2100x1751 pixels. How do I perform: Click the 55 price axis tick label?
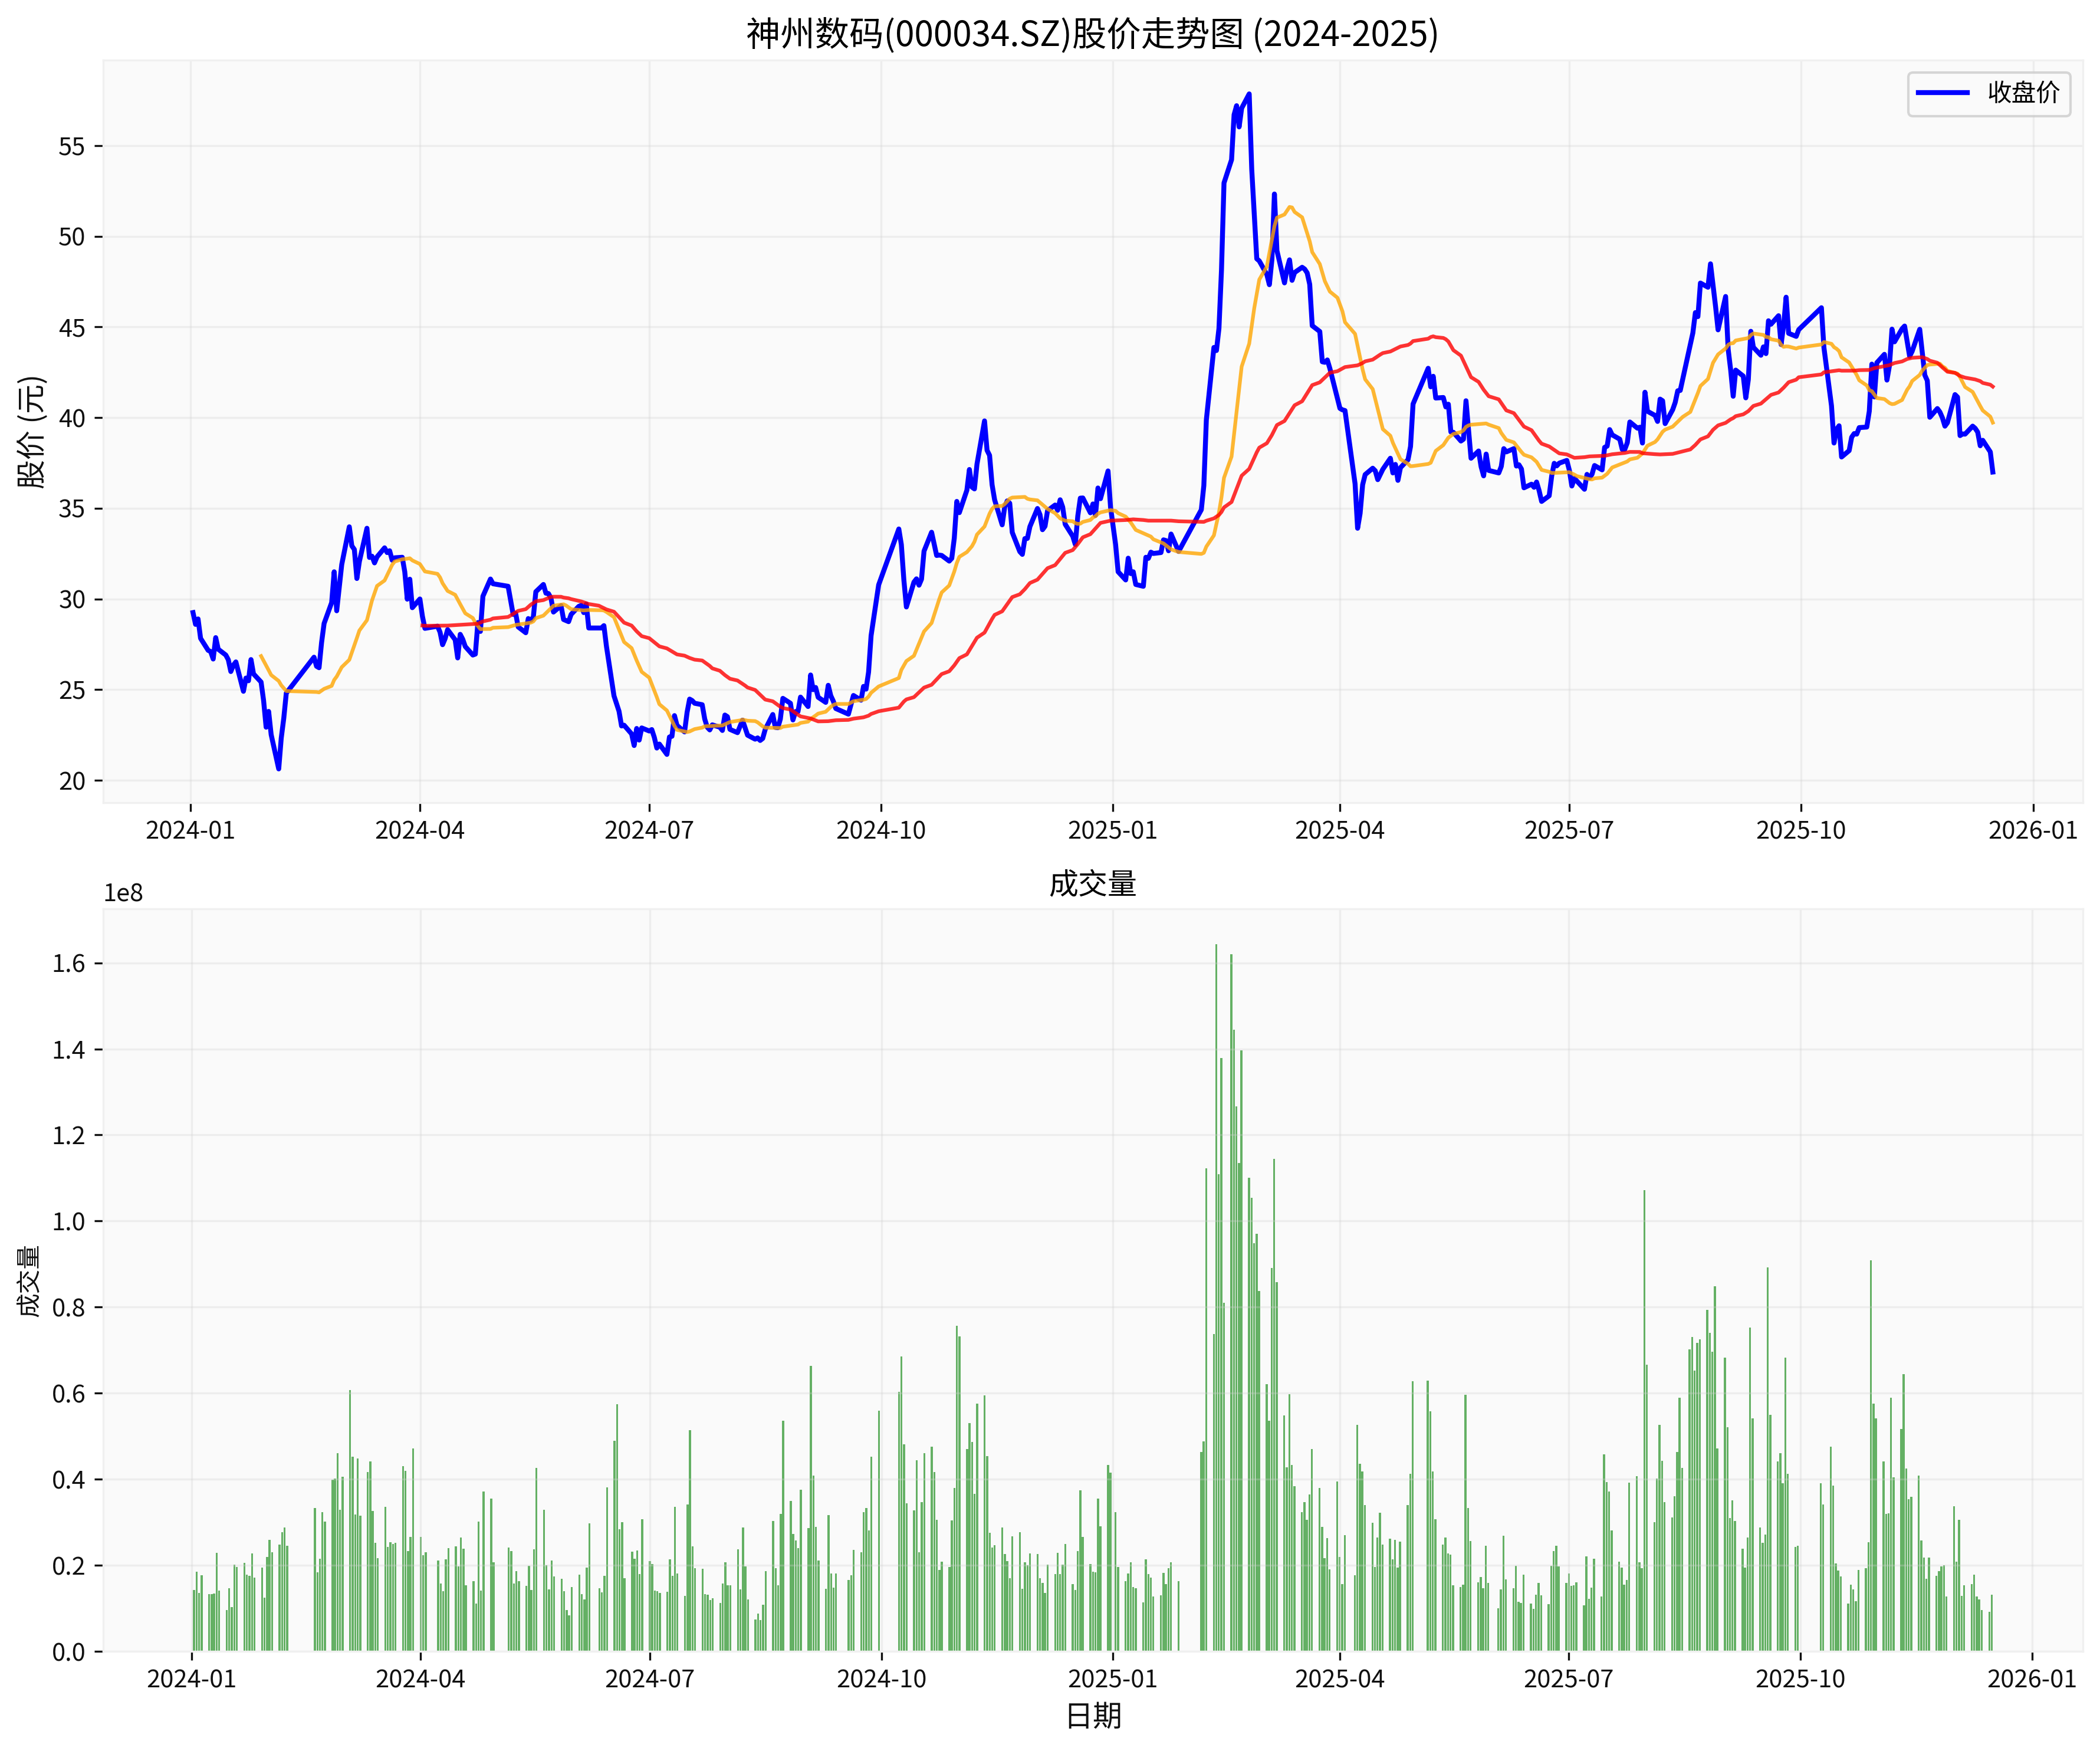72,147
